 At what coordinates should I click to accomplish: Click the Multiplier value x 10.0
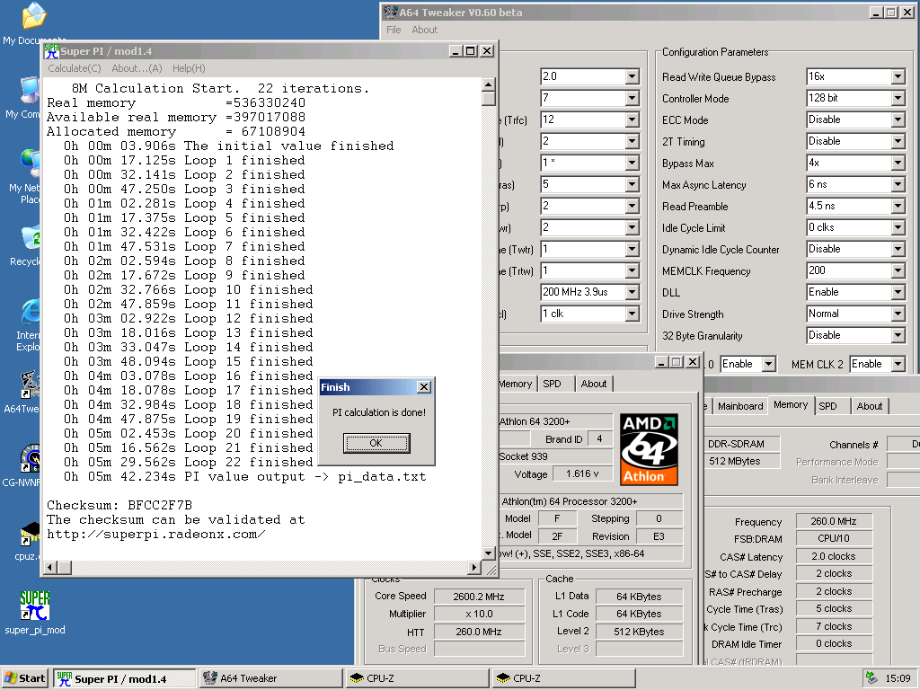tap(479, 615)
